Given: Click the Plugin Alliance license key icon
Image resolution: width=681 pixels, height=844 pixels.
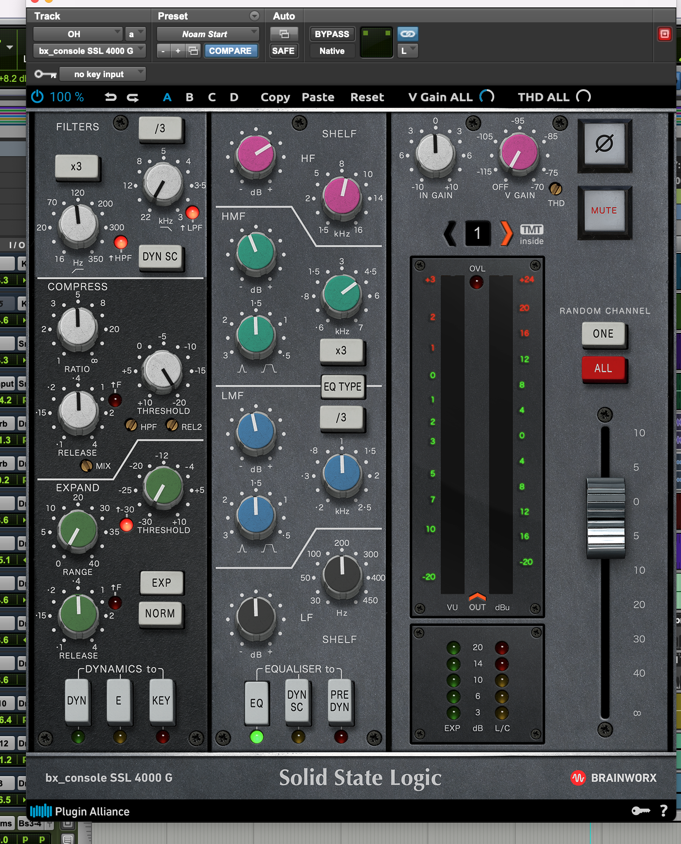Looking at the screenshot, I should pyautogui.click(x=641, y=811).
